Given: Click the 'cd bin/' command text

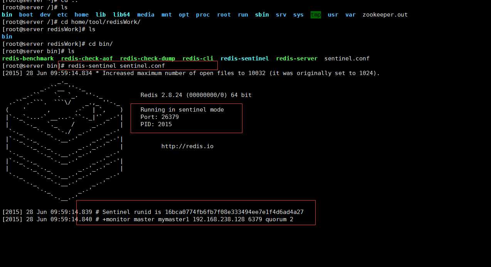Looking at the screenshot, I should 101,44.
